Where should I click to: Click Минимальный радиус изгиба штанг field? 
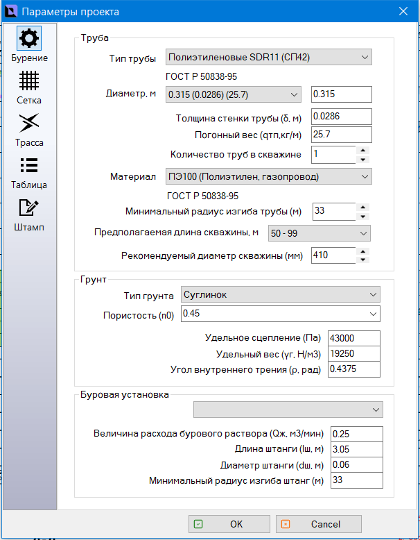(357, 480)
